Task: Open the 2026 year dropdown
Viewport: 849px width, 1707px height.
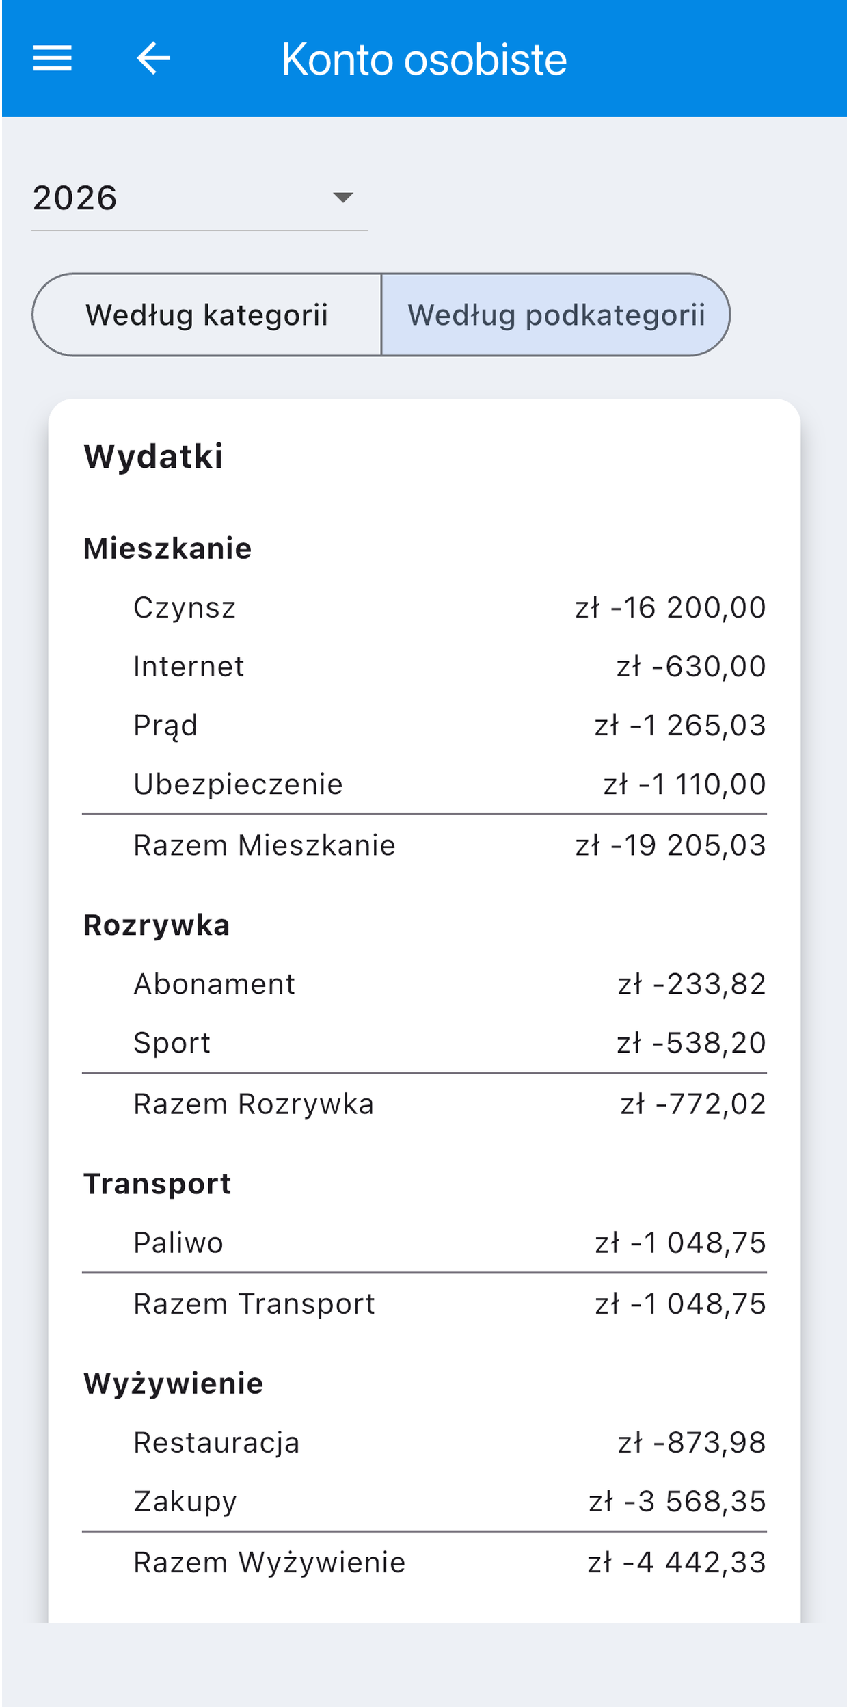Action: coord(200,198)
